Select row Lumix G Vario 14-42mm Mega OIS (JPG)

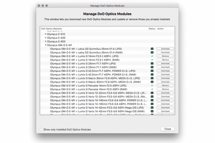[107, 108]
